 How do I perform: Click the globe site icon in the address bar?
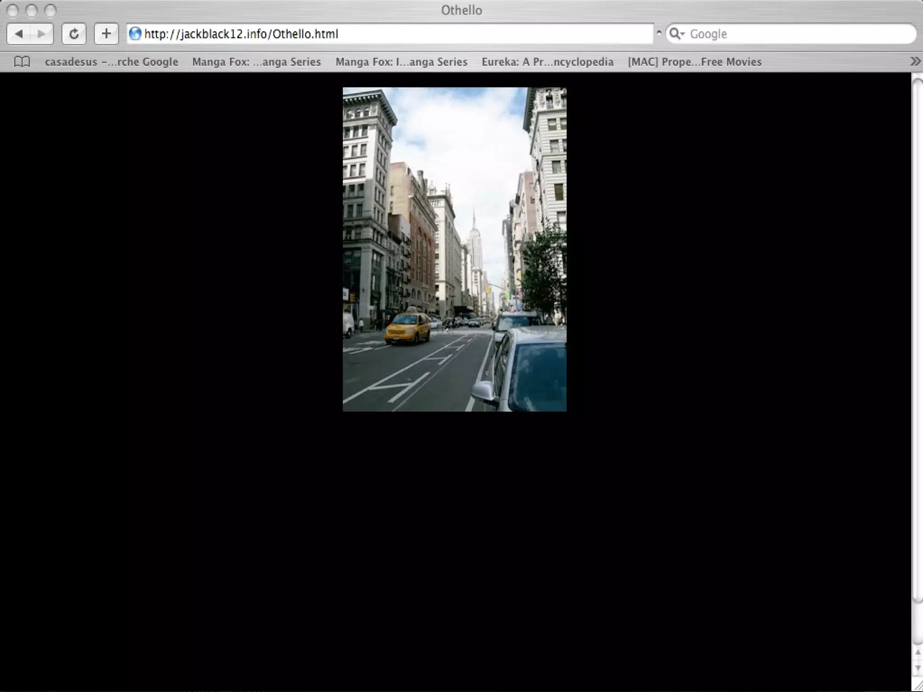point(135,34)
